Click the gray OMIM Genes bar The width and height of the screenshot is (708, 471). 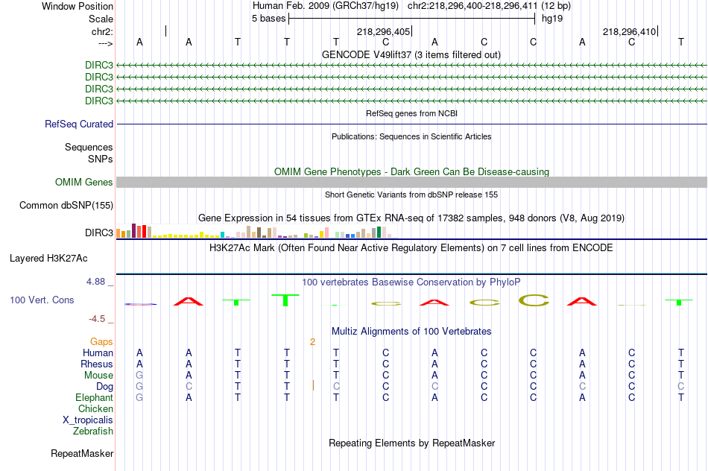pyautogui.click(x=411, y=182)
